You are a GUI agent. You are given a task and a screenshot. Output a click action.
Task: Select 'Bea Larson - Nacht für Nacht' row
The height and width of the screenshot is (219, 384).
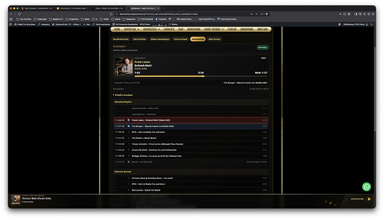pyautogui.click(x=191, y=190)
